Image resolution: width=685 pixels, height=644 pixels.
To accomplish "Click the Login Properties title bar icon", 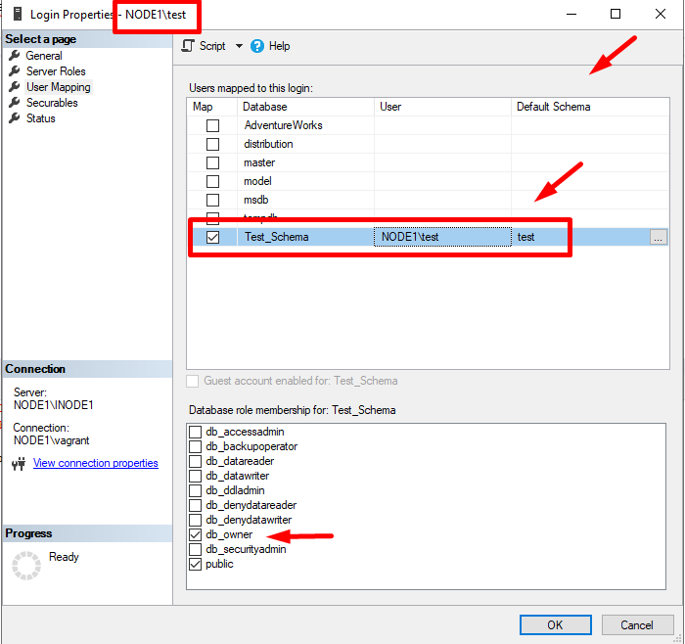I will tap(18, 14).
